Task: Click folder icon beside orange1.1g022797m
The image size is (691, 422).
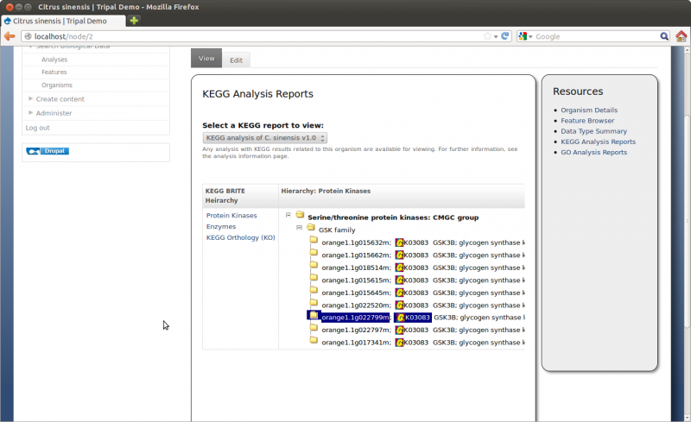Action: click(314, 328)
